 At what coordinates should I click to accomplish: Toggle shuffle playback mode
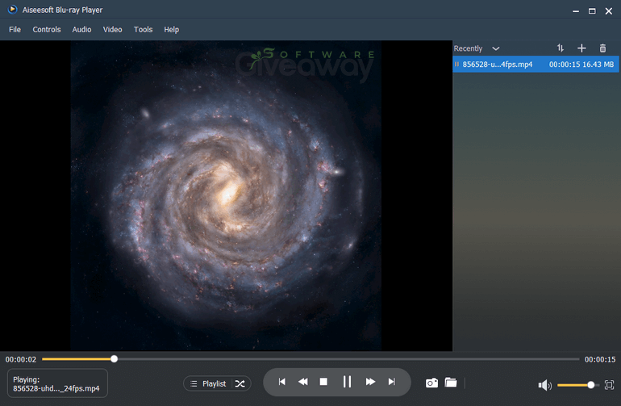(x=240, y=383)
